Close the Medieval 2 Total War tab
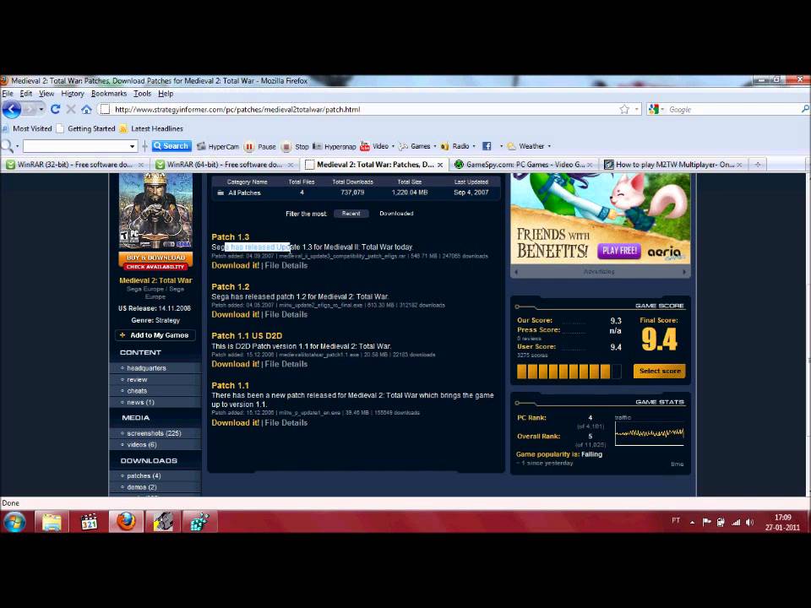Viewport: 811px width, 608px height. pos(440,165)
